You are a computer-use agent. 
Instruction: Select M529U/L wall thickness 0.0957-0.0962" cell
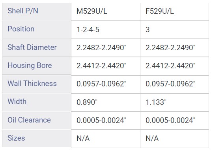pyautogui.click(x=106, y=84)
